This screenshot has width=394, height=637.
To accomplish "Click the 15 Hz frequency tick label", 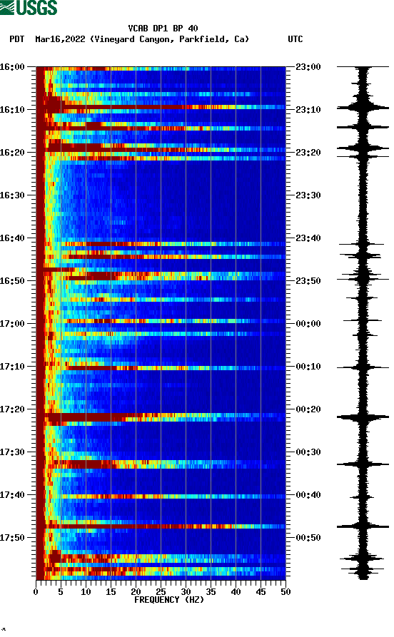I will 111,592.
